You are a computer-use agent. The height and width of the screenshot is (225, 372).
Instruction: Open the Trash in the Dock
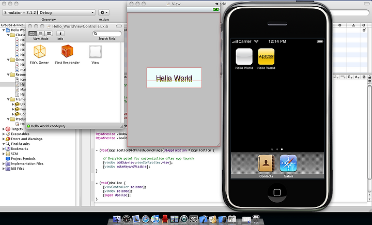click(256, 219)
